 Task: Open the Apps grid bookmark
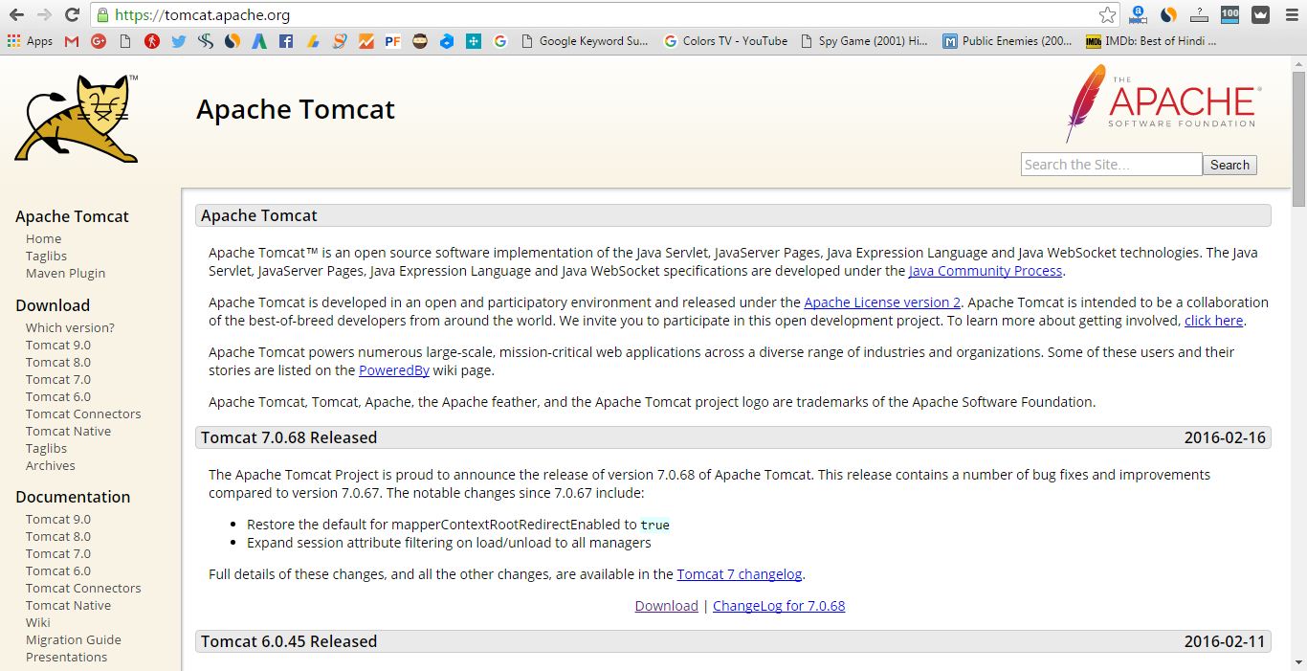click(31, 41)
